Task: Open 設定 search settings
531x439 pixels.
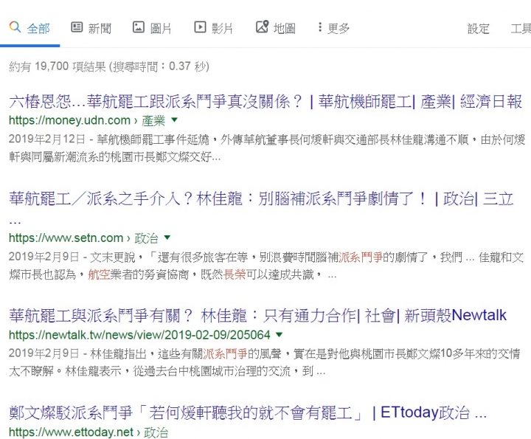Action: [x=479, y=29]
